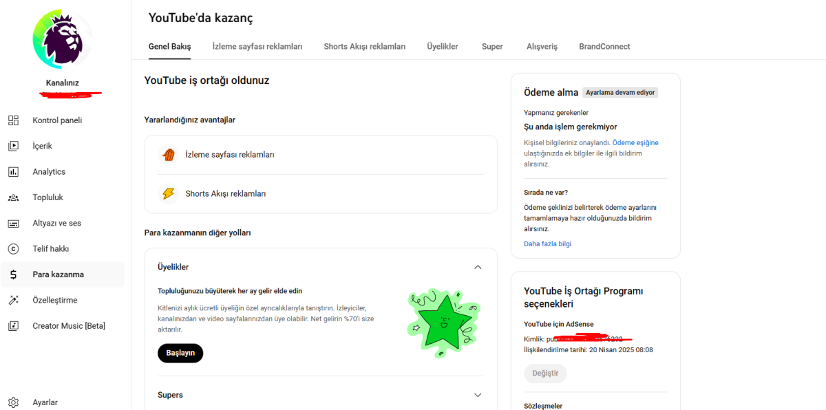Open the Shorts Akışı reklamları tab

(x=365, y=47)
